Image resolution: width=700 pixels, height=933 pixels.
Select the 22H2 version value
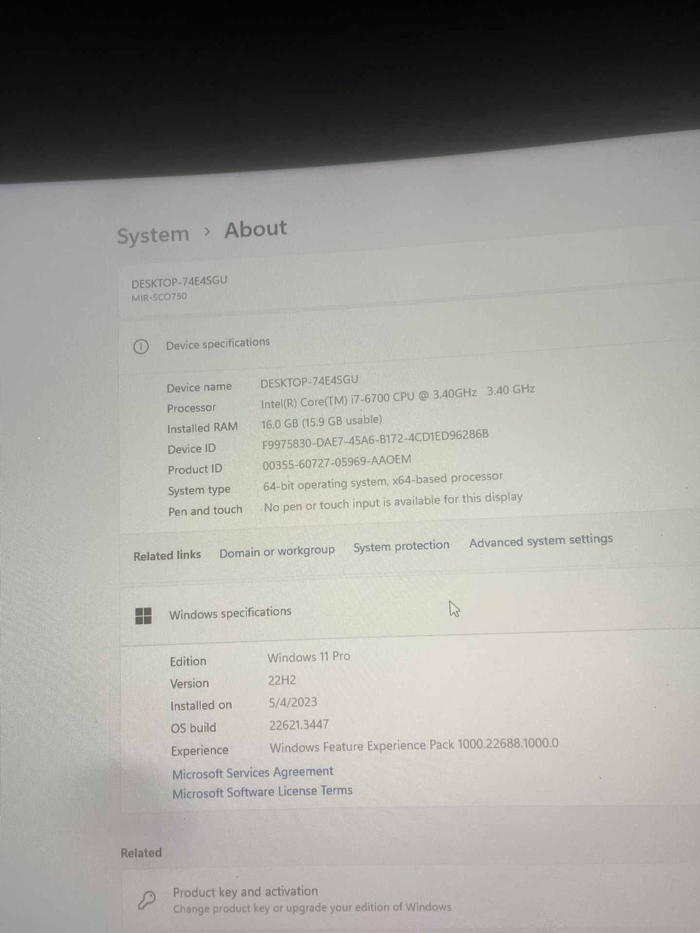click(x=282, y=680)
